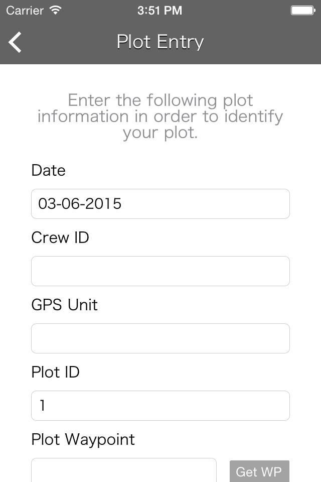The height and width of the screenshot is (482, 321).
Task: Select the empty Crew ID input box
Action: coord(160,271)
